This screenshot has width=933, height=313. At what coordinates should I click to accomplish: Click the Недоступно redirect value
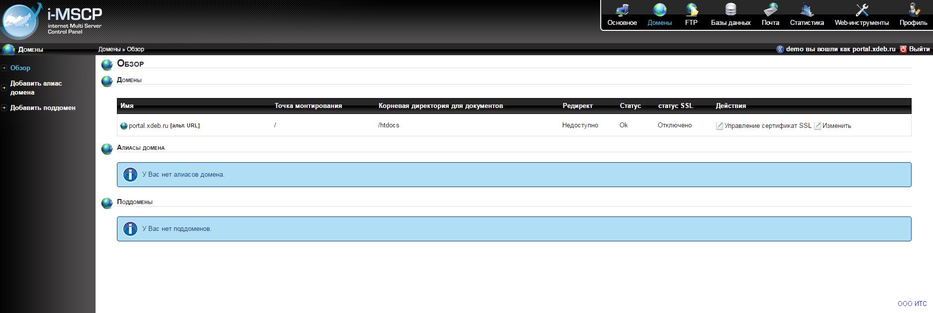580,125
